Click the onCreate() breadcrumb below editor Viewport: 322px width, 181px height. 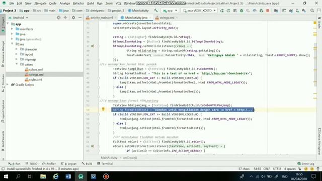pos(130,157)
